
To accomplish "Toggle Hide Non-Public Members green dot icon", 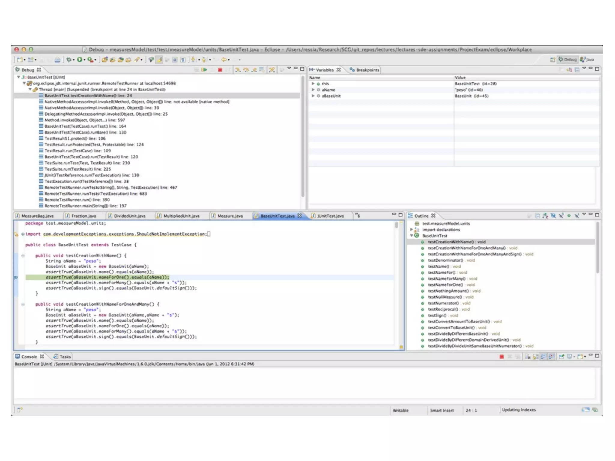I will tap(569, 216).
